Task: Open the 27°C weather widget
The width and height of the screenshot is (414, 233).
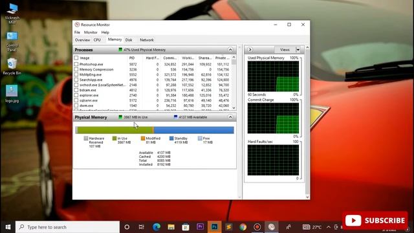Action: pyautogui.click(x=312, y=227)
